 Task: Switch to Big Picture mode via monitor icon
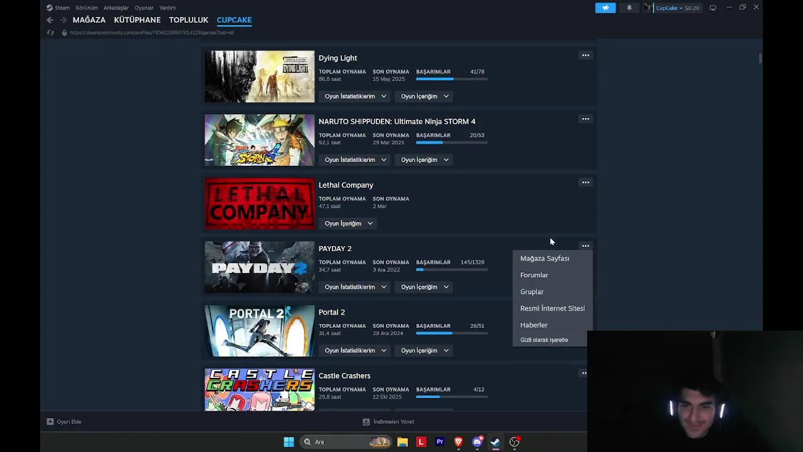pos(713,8)
